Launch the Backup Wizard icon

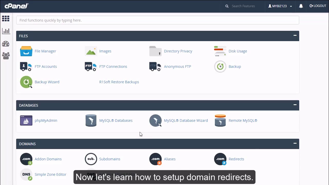click(26, 82)
